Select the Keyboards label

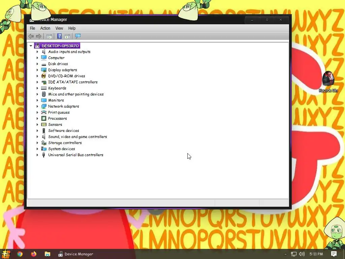tap(57, 88)
